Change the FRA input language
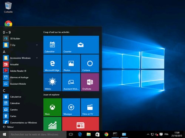 (166, 134)
